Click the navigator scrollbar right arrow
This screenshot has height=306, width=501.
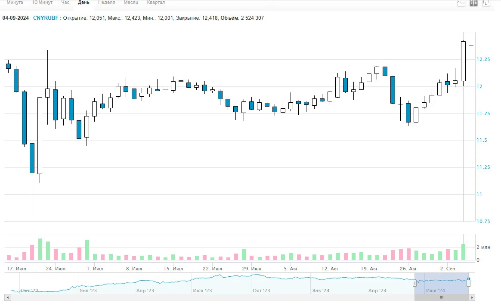tap(472, 297)
